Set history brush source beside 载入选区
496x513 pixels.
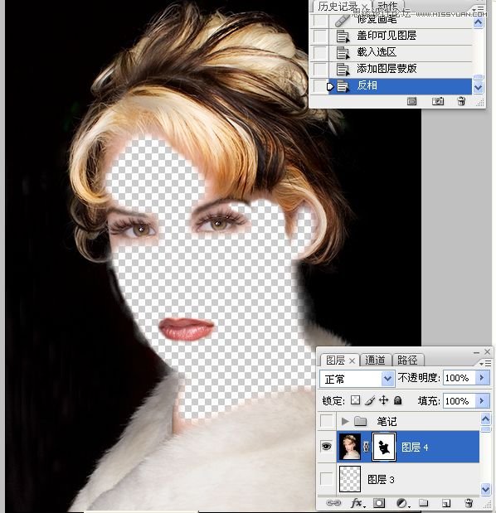click(x=319, y=52)
